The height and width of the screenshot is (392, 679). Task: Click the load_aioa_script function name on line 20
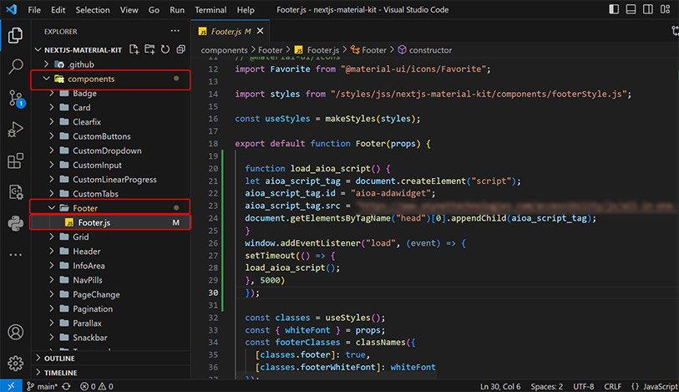330,168
